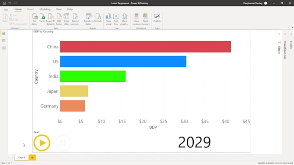Click the Paste icon in Clipboard group

(5, 18)
